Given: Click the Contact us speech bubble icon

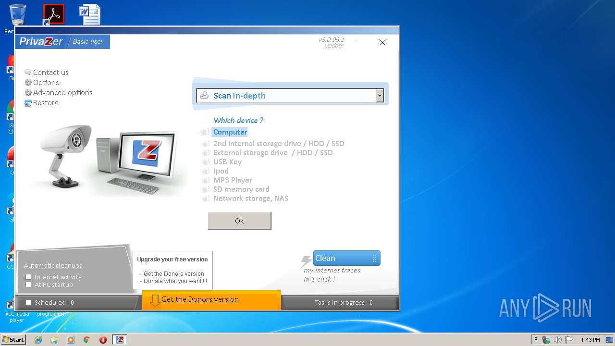Looking at the screenshot, I should point(28,73).
